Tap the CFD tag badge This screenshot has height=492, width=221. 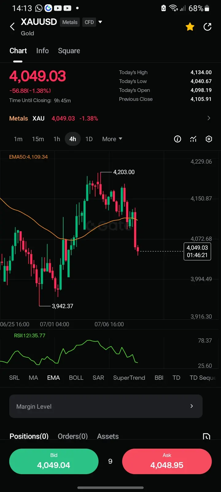coord(89,22)
